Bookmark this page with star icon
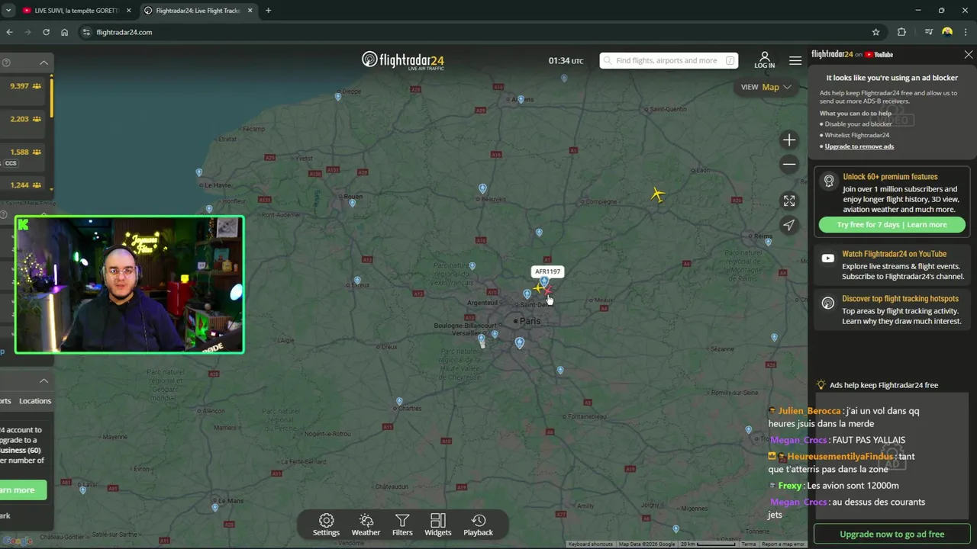Viewport: 977px width, 549px height. pos(875,32)
